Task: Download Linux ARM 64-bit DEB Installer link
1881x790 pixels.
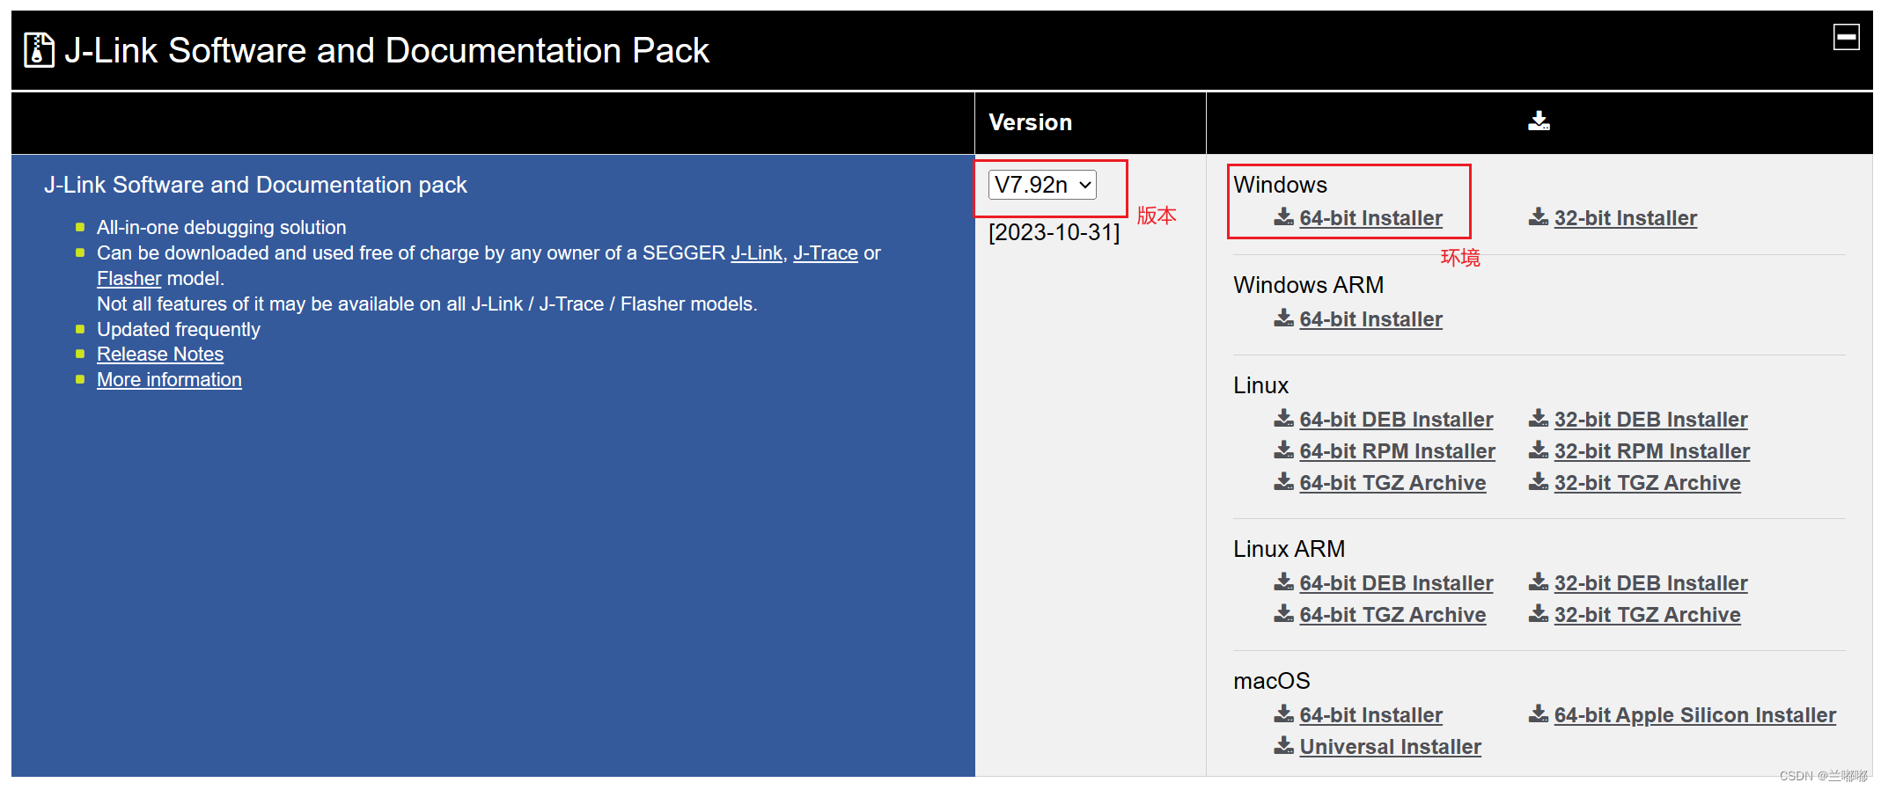Action: coord(1396,583)
